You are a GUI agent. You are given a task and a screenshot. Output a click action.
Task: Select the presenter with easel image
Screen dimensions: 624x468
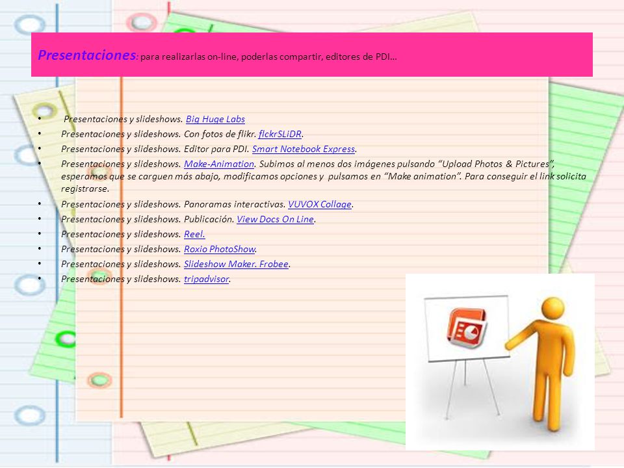point(500,362)
